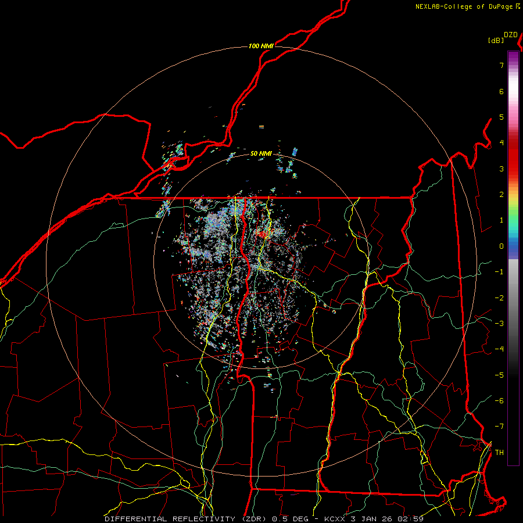
Task: Click the -7 dB label on scale
Action: point(499,427)
